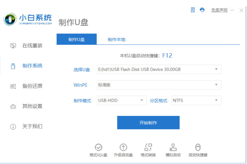Select the 制作U盘 tab
247x164 pixels.
(76, 39)
